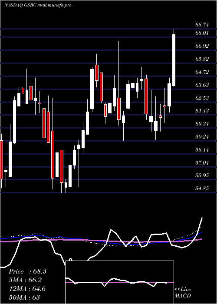Click inside the Live MACD inset chart

tap(120, 282)
